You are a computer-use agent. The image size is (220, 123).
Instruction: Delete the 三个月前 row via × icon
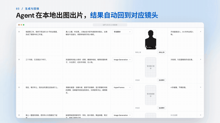coord(200,59)
